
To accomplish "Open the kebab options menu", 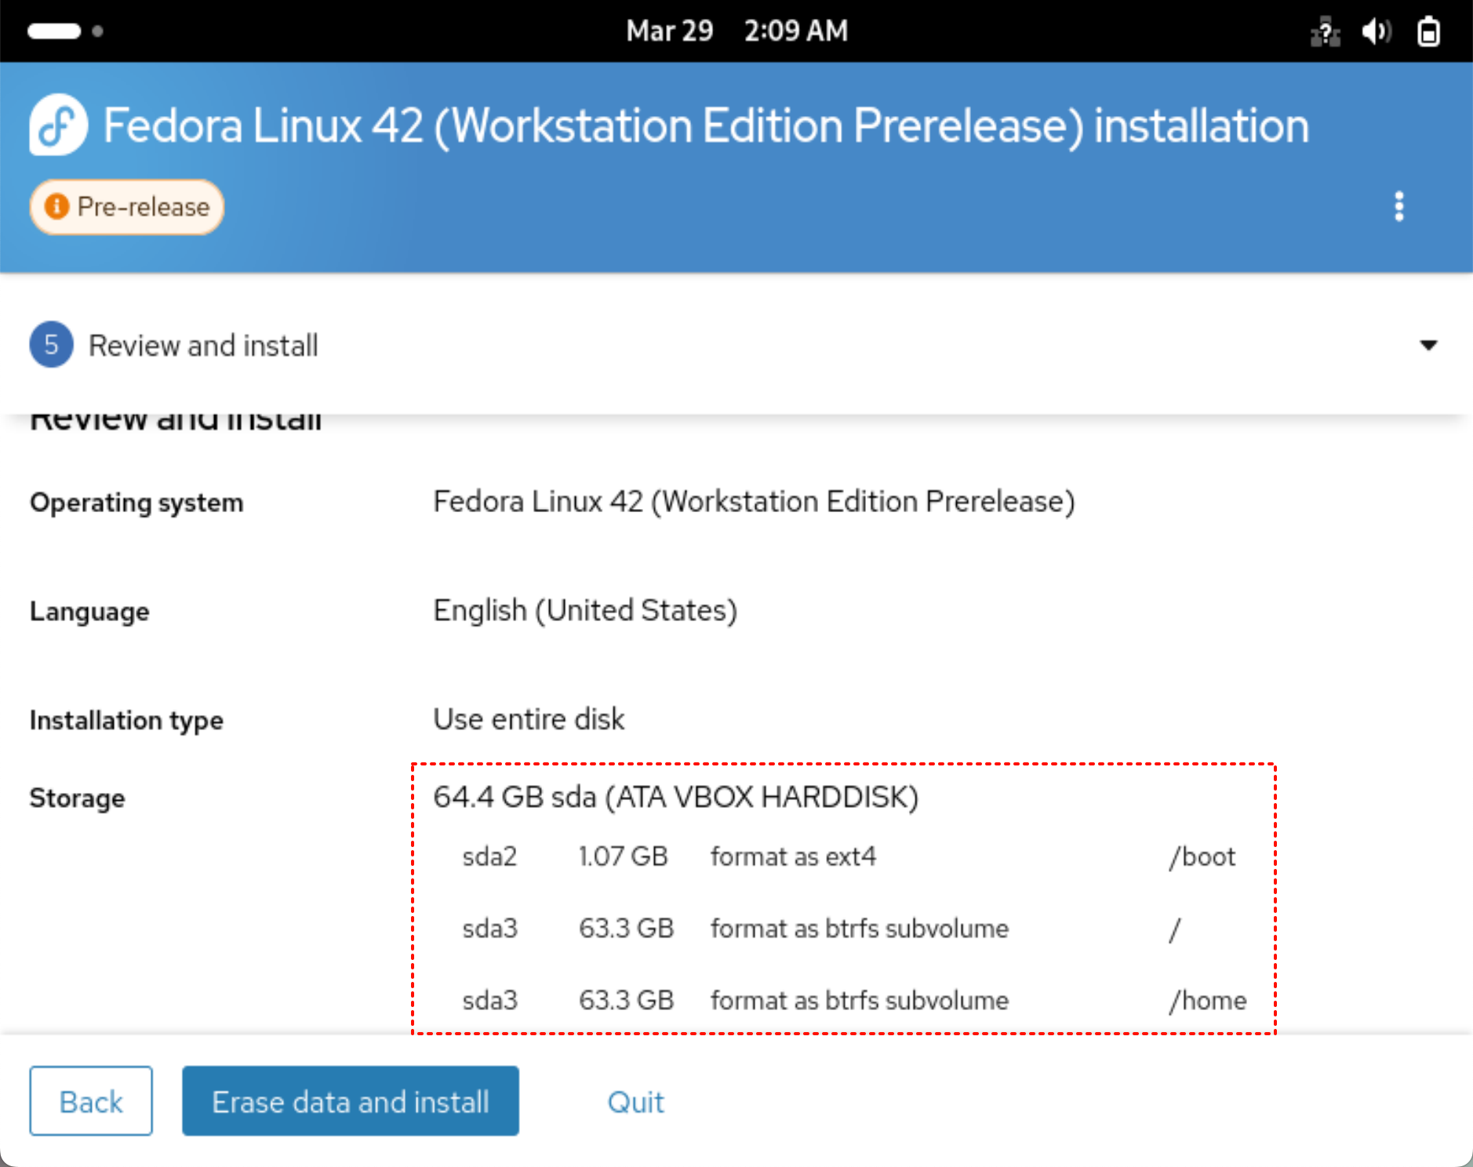I will point(1398,207).
